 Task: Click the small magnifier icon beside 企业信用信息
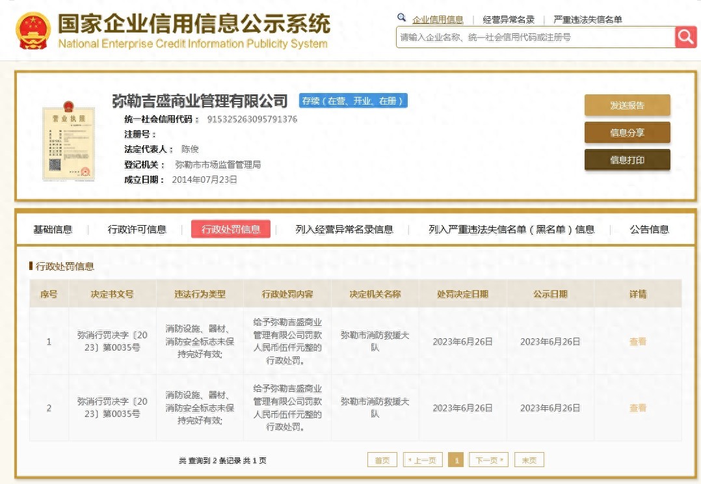point(402,18)
